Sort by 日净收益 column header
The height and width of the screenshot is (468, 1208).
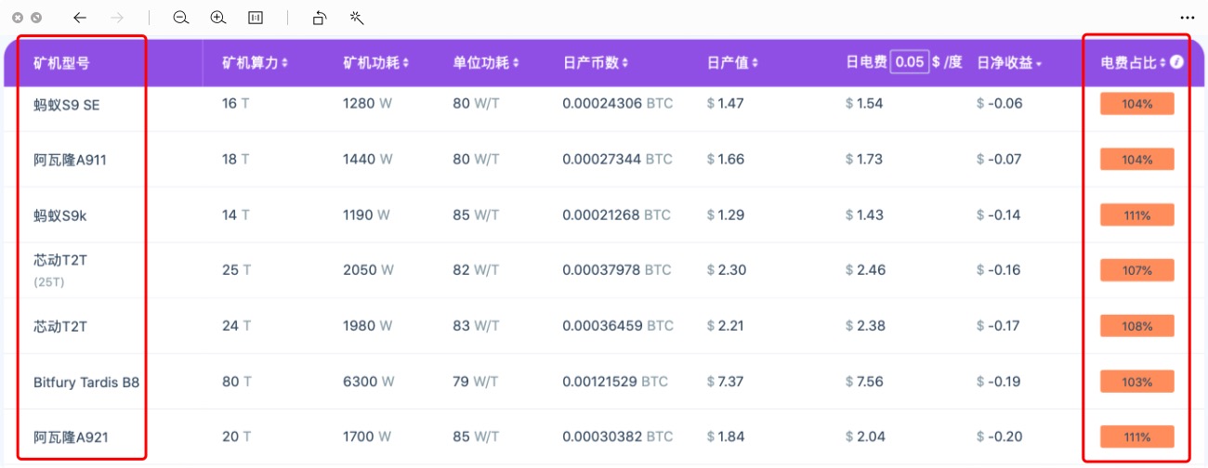tap(1009, 63)
